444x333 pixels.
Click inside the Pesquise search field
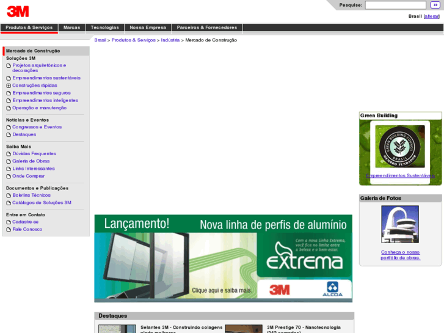point(395,5)
